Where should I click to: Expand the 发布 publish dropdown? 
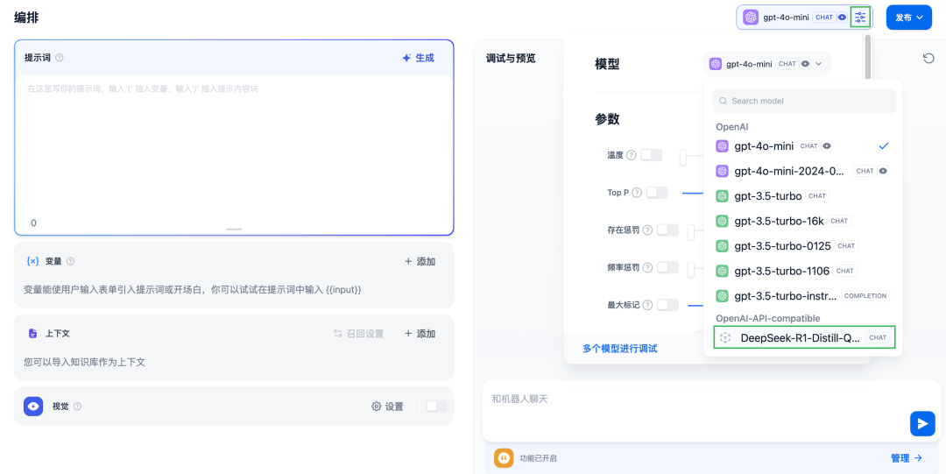(x=909, y=17)
